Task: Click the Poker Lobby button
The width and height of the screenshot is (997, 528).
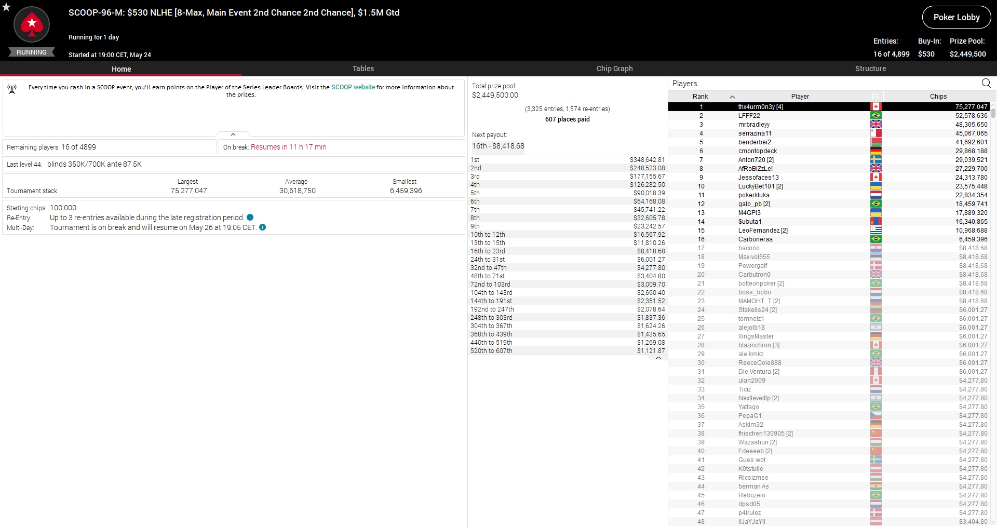Action: 956,17
